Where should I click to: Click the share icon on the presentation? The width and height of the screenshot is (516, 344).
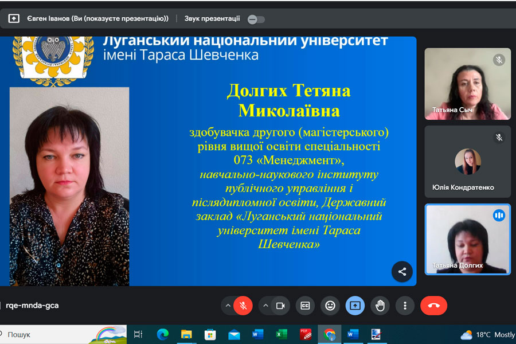coord(402,272)
